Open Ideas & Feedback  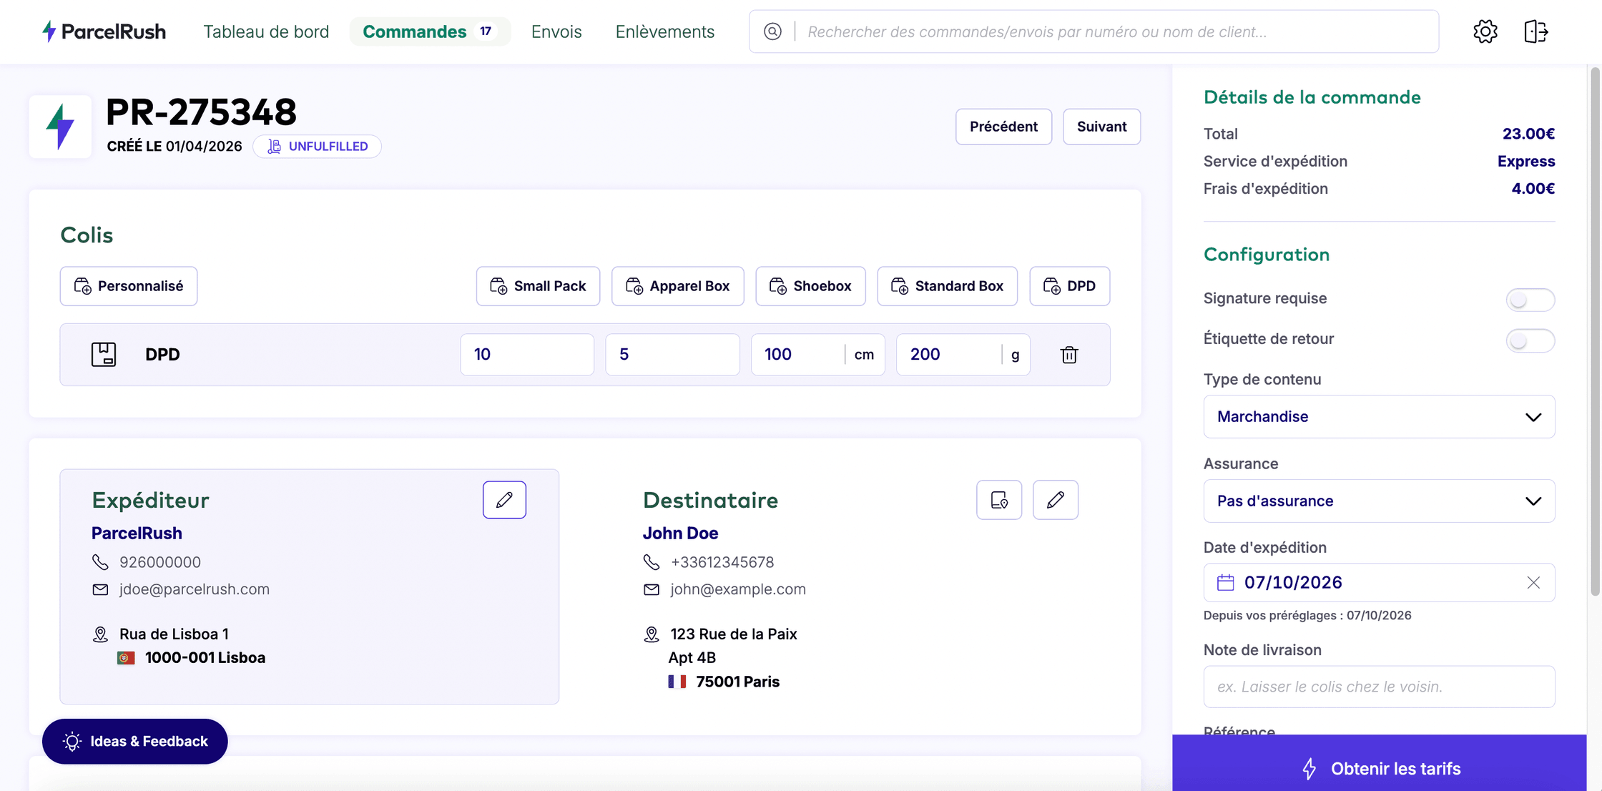(x=134, y=742)
